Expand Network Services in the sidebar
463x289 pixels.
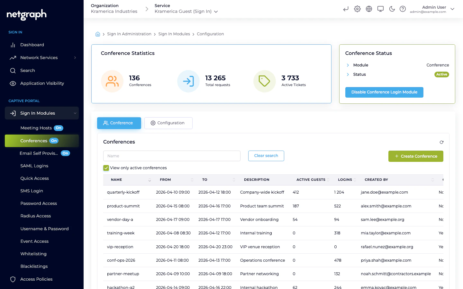coord(38,57)
